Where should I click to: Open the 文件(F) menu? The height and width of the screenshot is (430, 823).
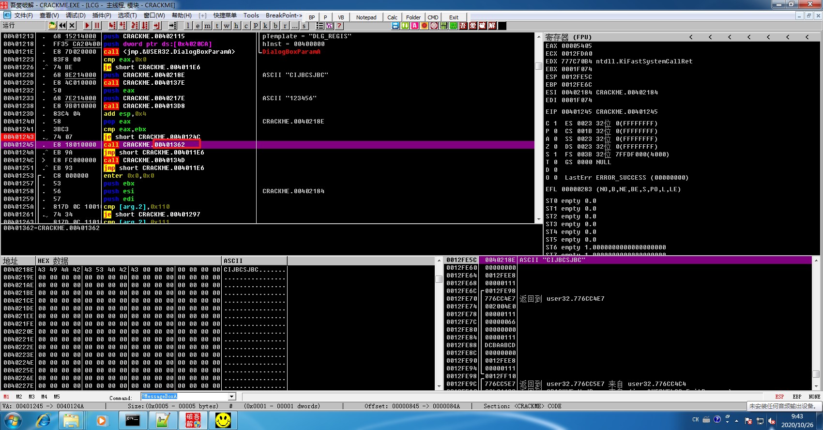[x=23, y=15]
